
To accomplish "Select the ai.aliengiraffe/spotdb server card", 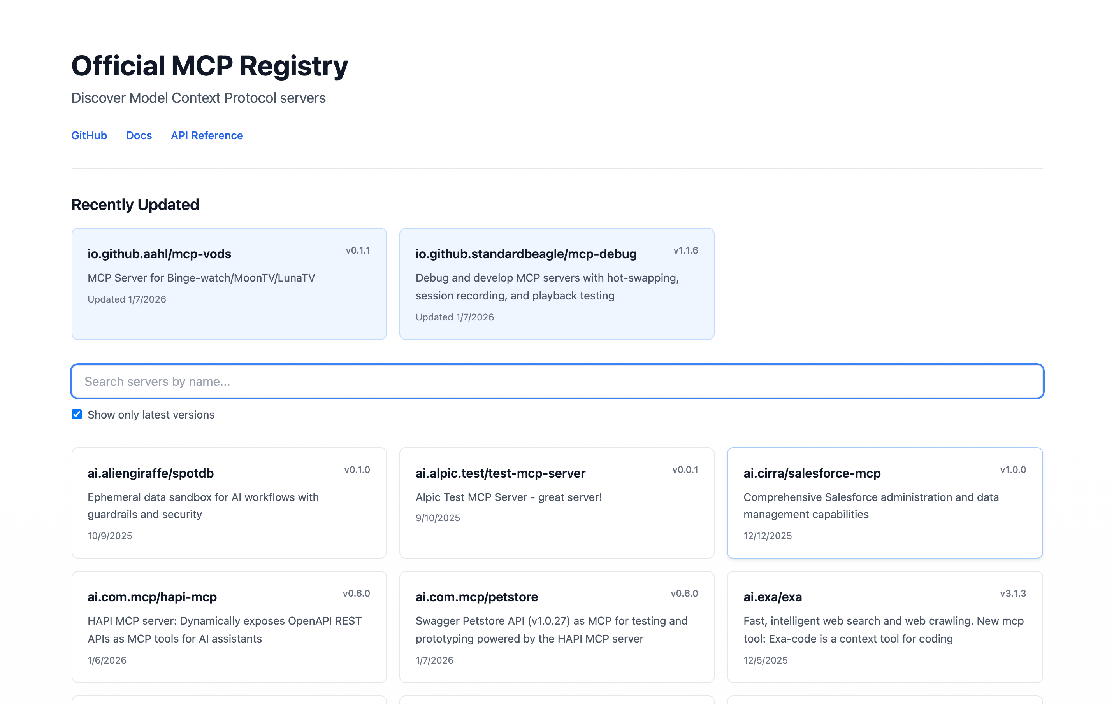I will pyautogui.click(x=228, y=503).
